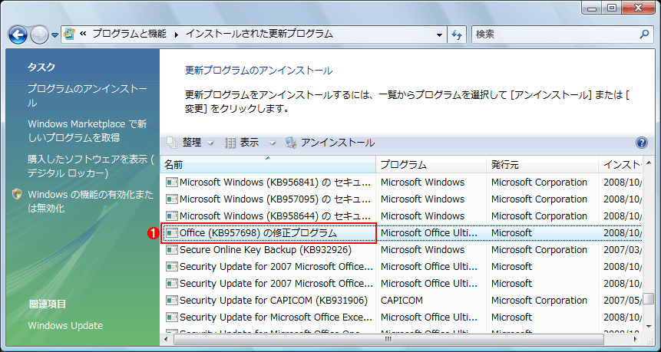
Task: Expand address bar history dropdown
Action: click(440, 35)
